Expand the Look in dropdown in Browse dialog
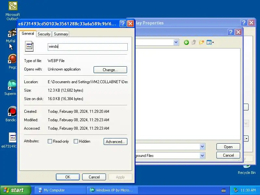Image resolution: width=260 pixels, height=195 pixels. (x=176, y=43)
